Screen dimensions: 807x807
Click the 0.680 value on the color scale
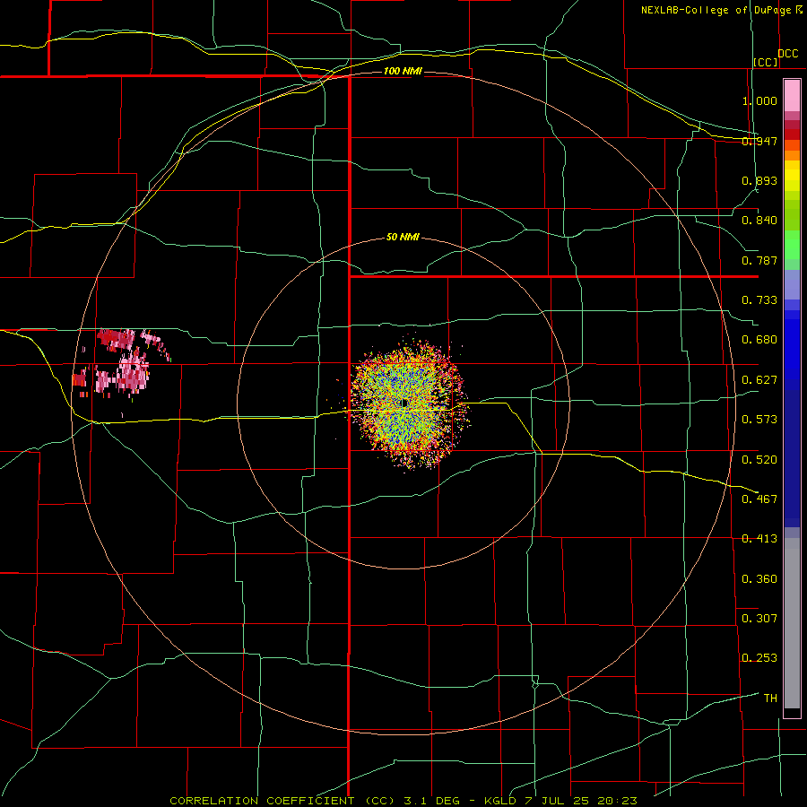759,340
